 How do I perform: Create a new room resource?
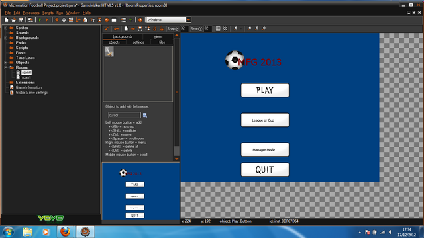[114, 20]
